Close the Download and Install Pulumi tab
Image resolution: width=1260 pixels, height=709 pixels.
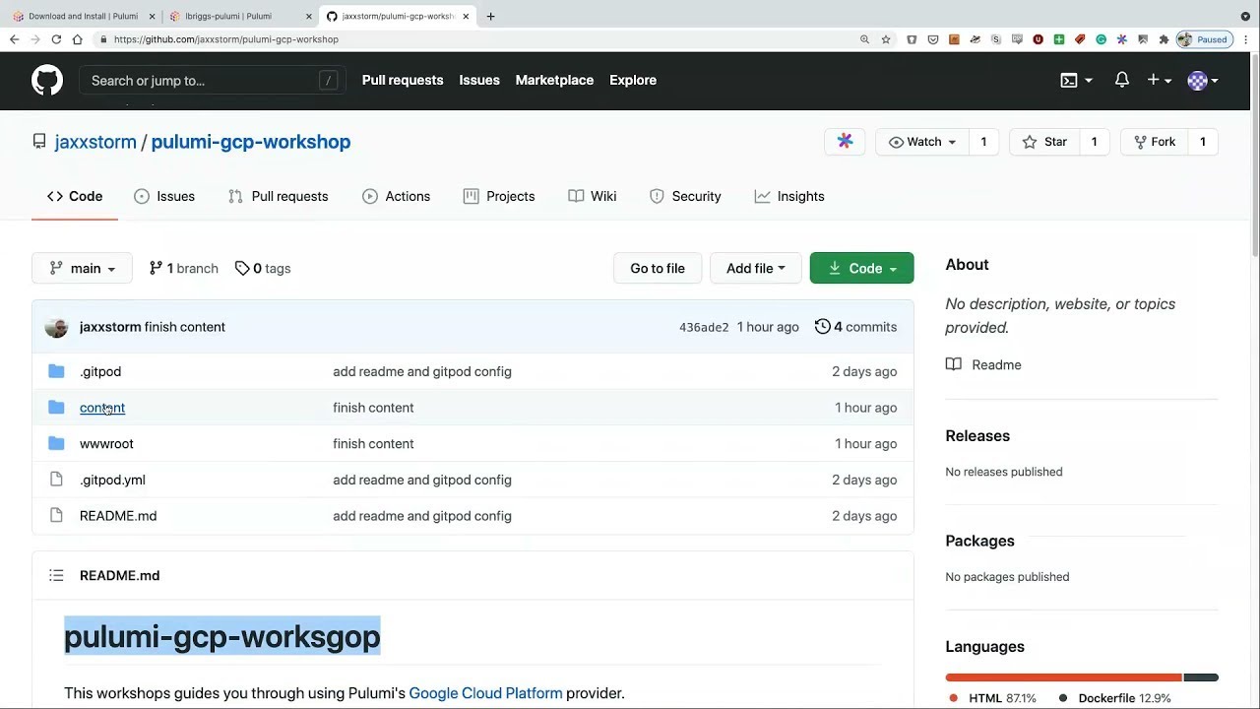(x=152, y=16)
